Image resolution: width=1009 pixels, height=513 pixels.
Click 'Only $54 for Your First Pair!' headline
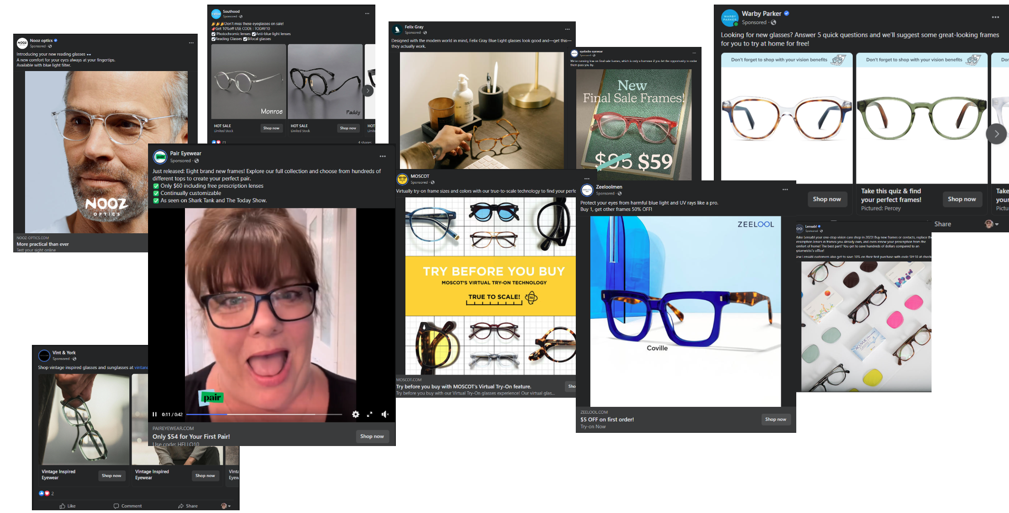[191, 436]
